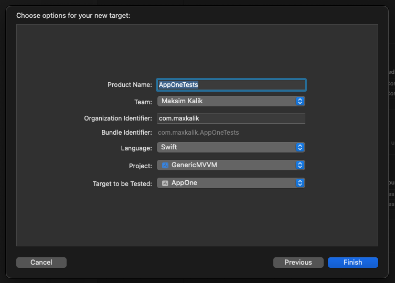
Task: Expand the Project dropdown showing GenericMVVM
Action: [226, 165]
